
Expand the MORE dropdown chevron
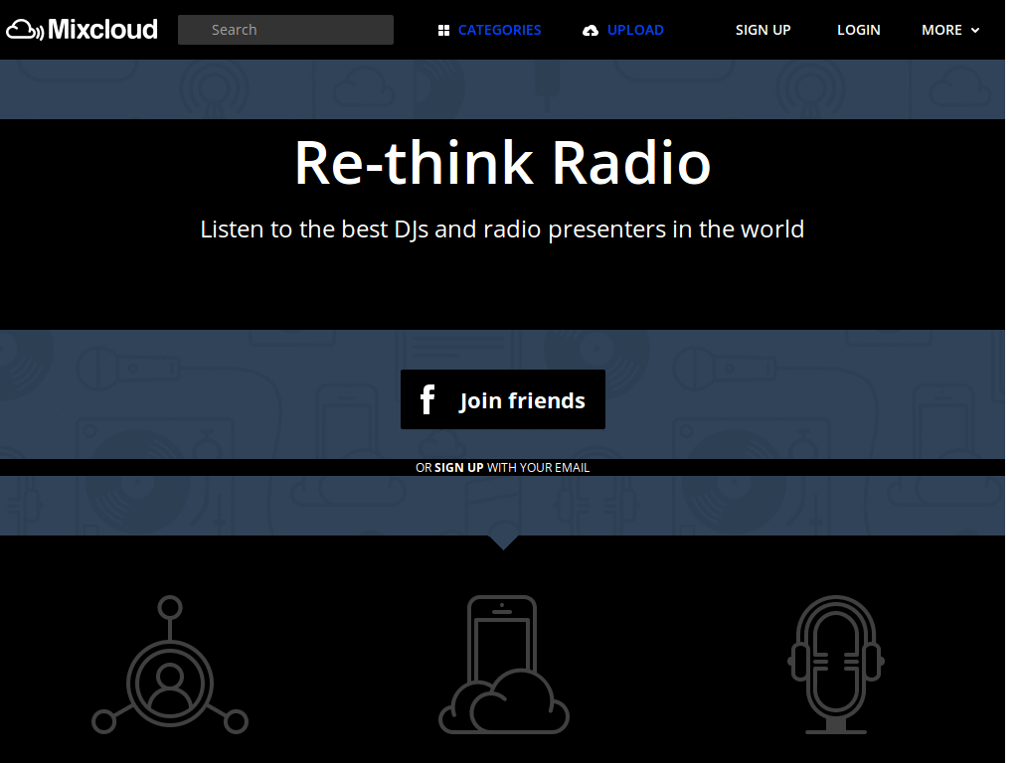click(976, 31)
